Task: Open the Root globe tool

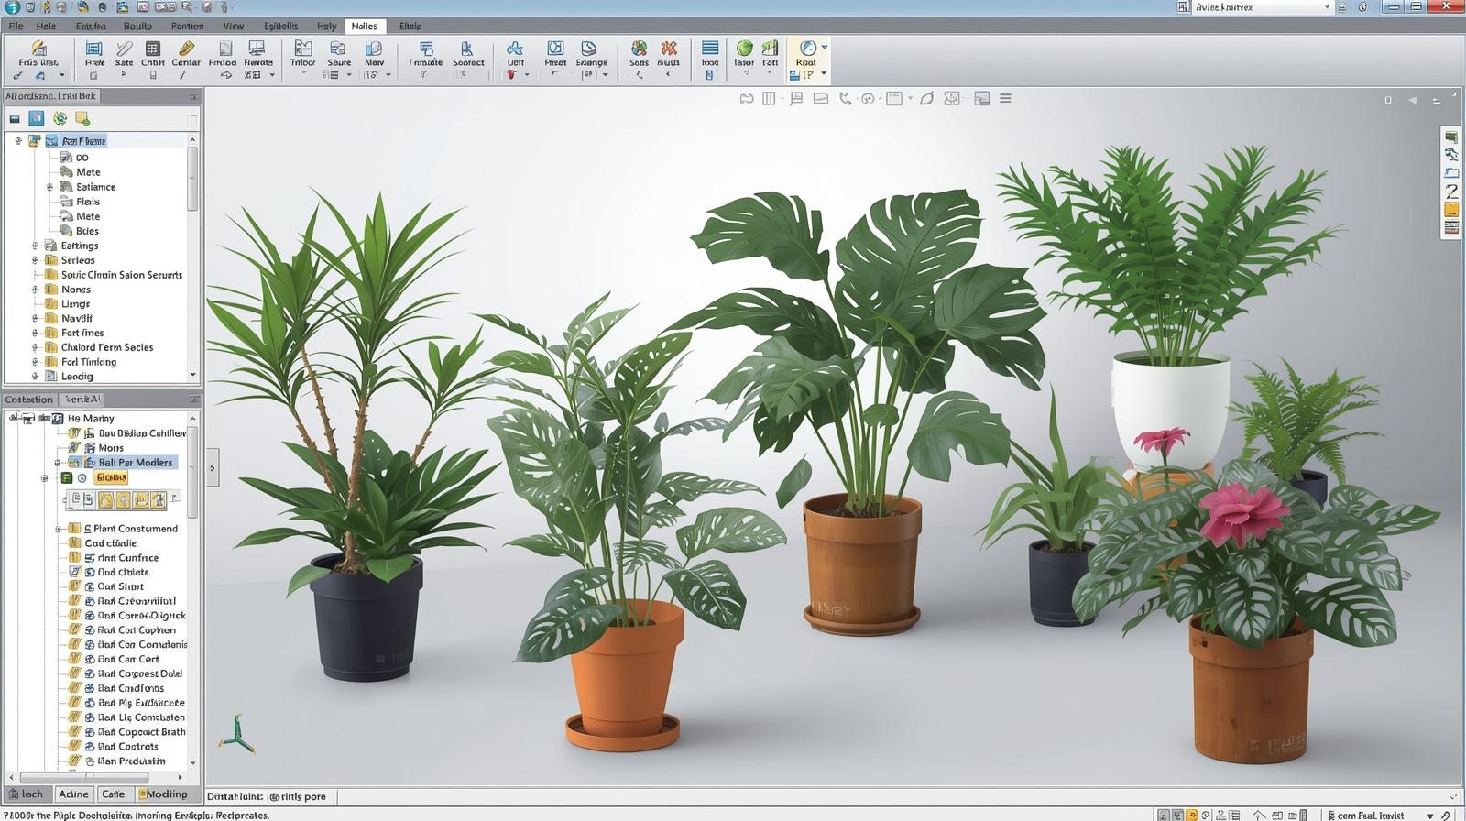Action: [806, 49]
